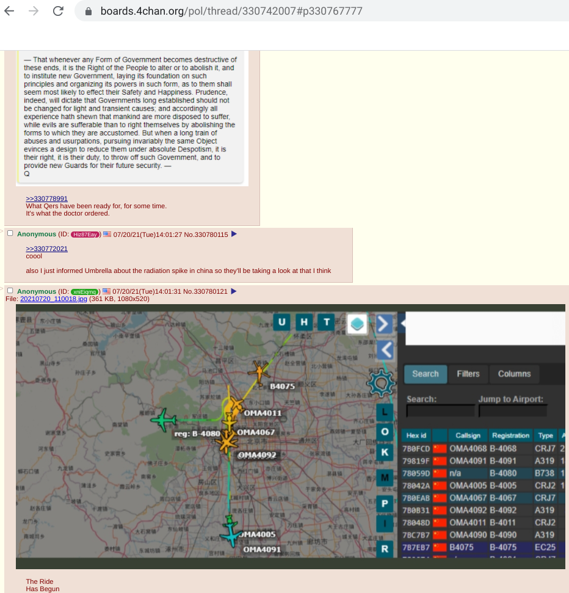This screenshot has height=593, width=569.
Task: Select the checkbox for post No.330780121
Action: click(x=10, y=291)
